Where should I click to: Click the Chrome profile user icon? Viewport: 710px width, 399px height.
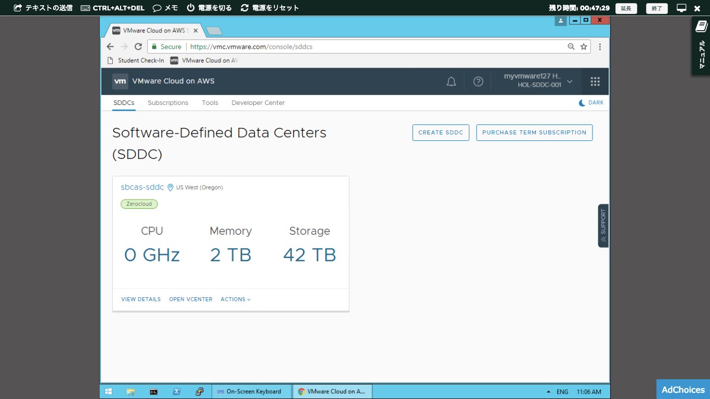click(x=560, y=21)
